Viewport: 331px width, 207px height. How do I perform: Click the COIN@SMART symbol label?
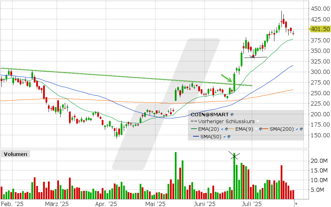[209, 115]
